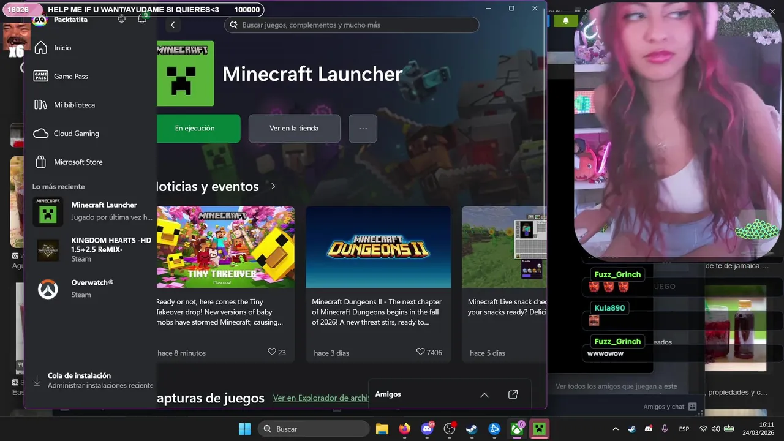Open volume speaker tray icon
The image size is (784, 441).
point(715,429)
